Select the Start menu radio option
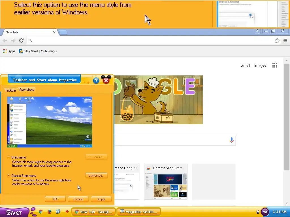 [8, 157]
